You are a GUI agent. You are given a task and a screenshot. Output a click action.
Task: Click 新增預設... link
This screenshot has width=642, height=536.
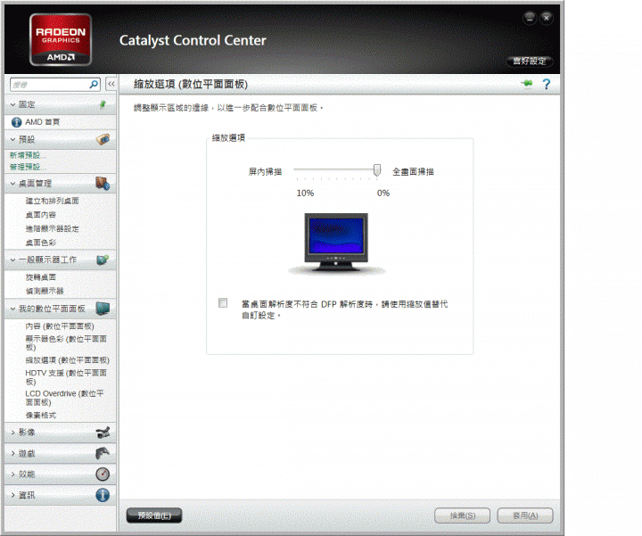[28, 155]
